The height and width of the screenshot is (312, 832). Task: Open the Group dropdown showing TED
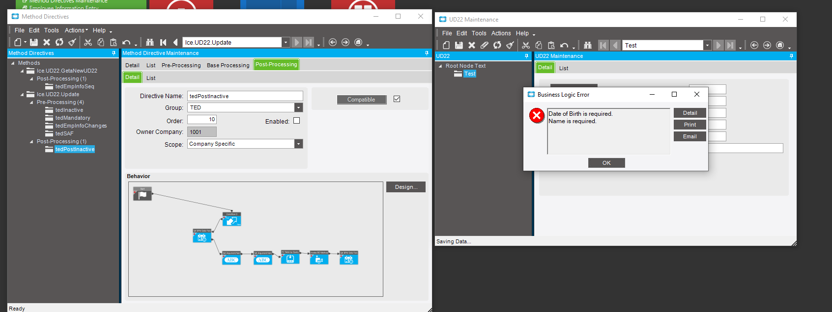(298, 107)
